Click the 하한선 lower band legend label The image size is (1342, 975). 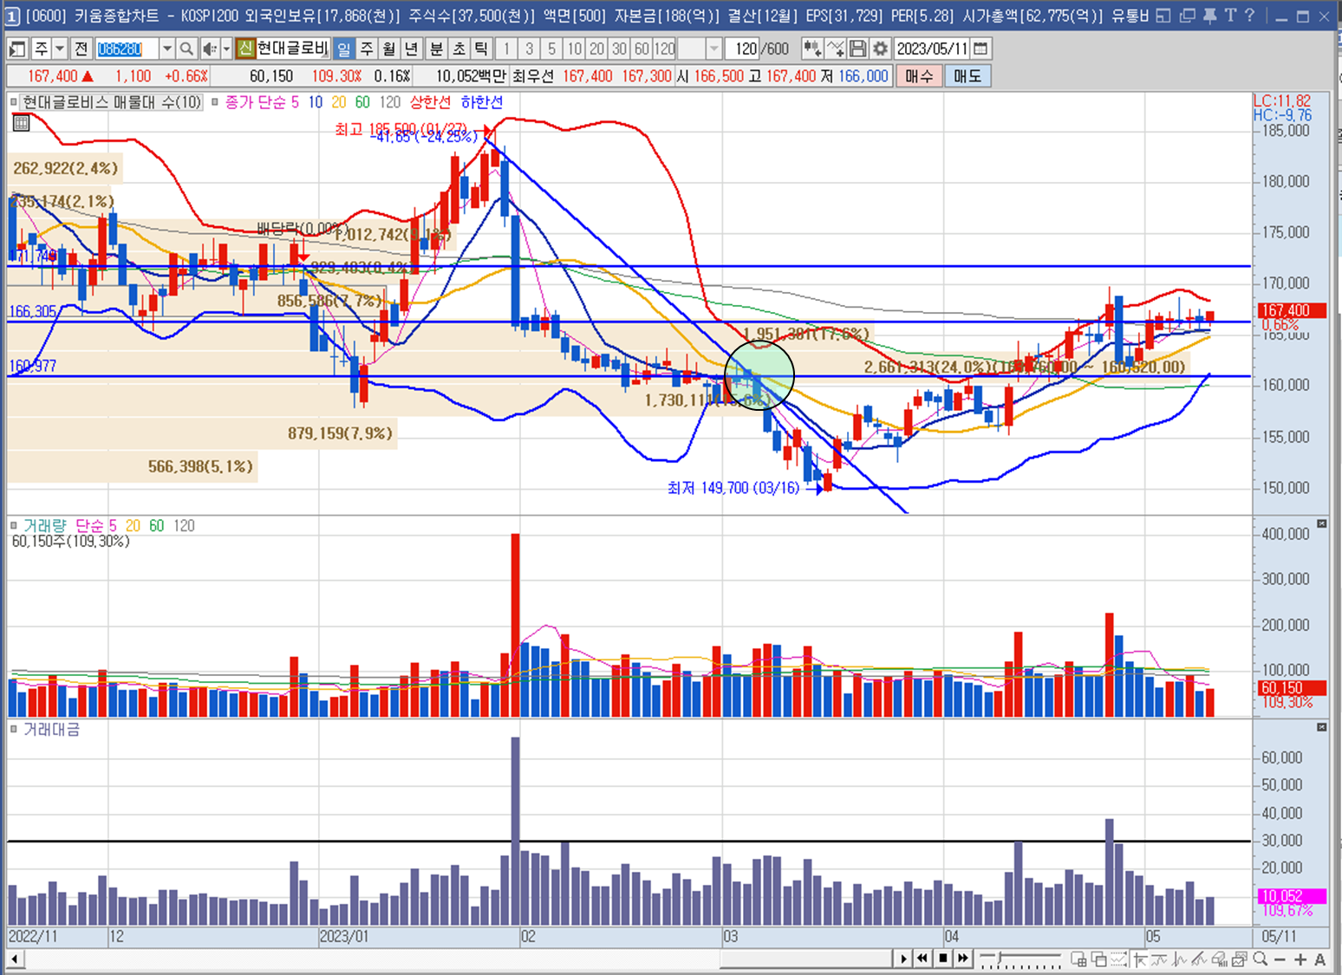(x=482, y=102)
